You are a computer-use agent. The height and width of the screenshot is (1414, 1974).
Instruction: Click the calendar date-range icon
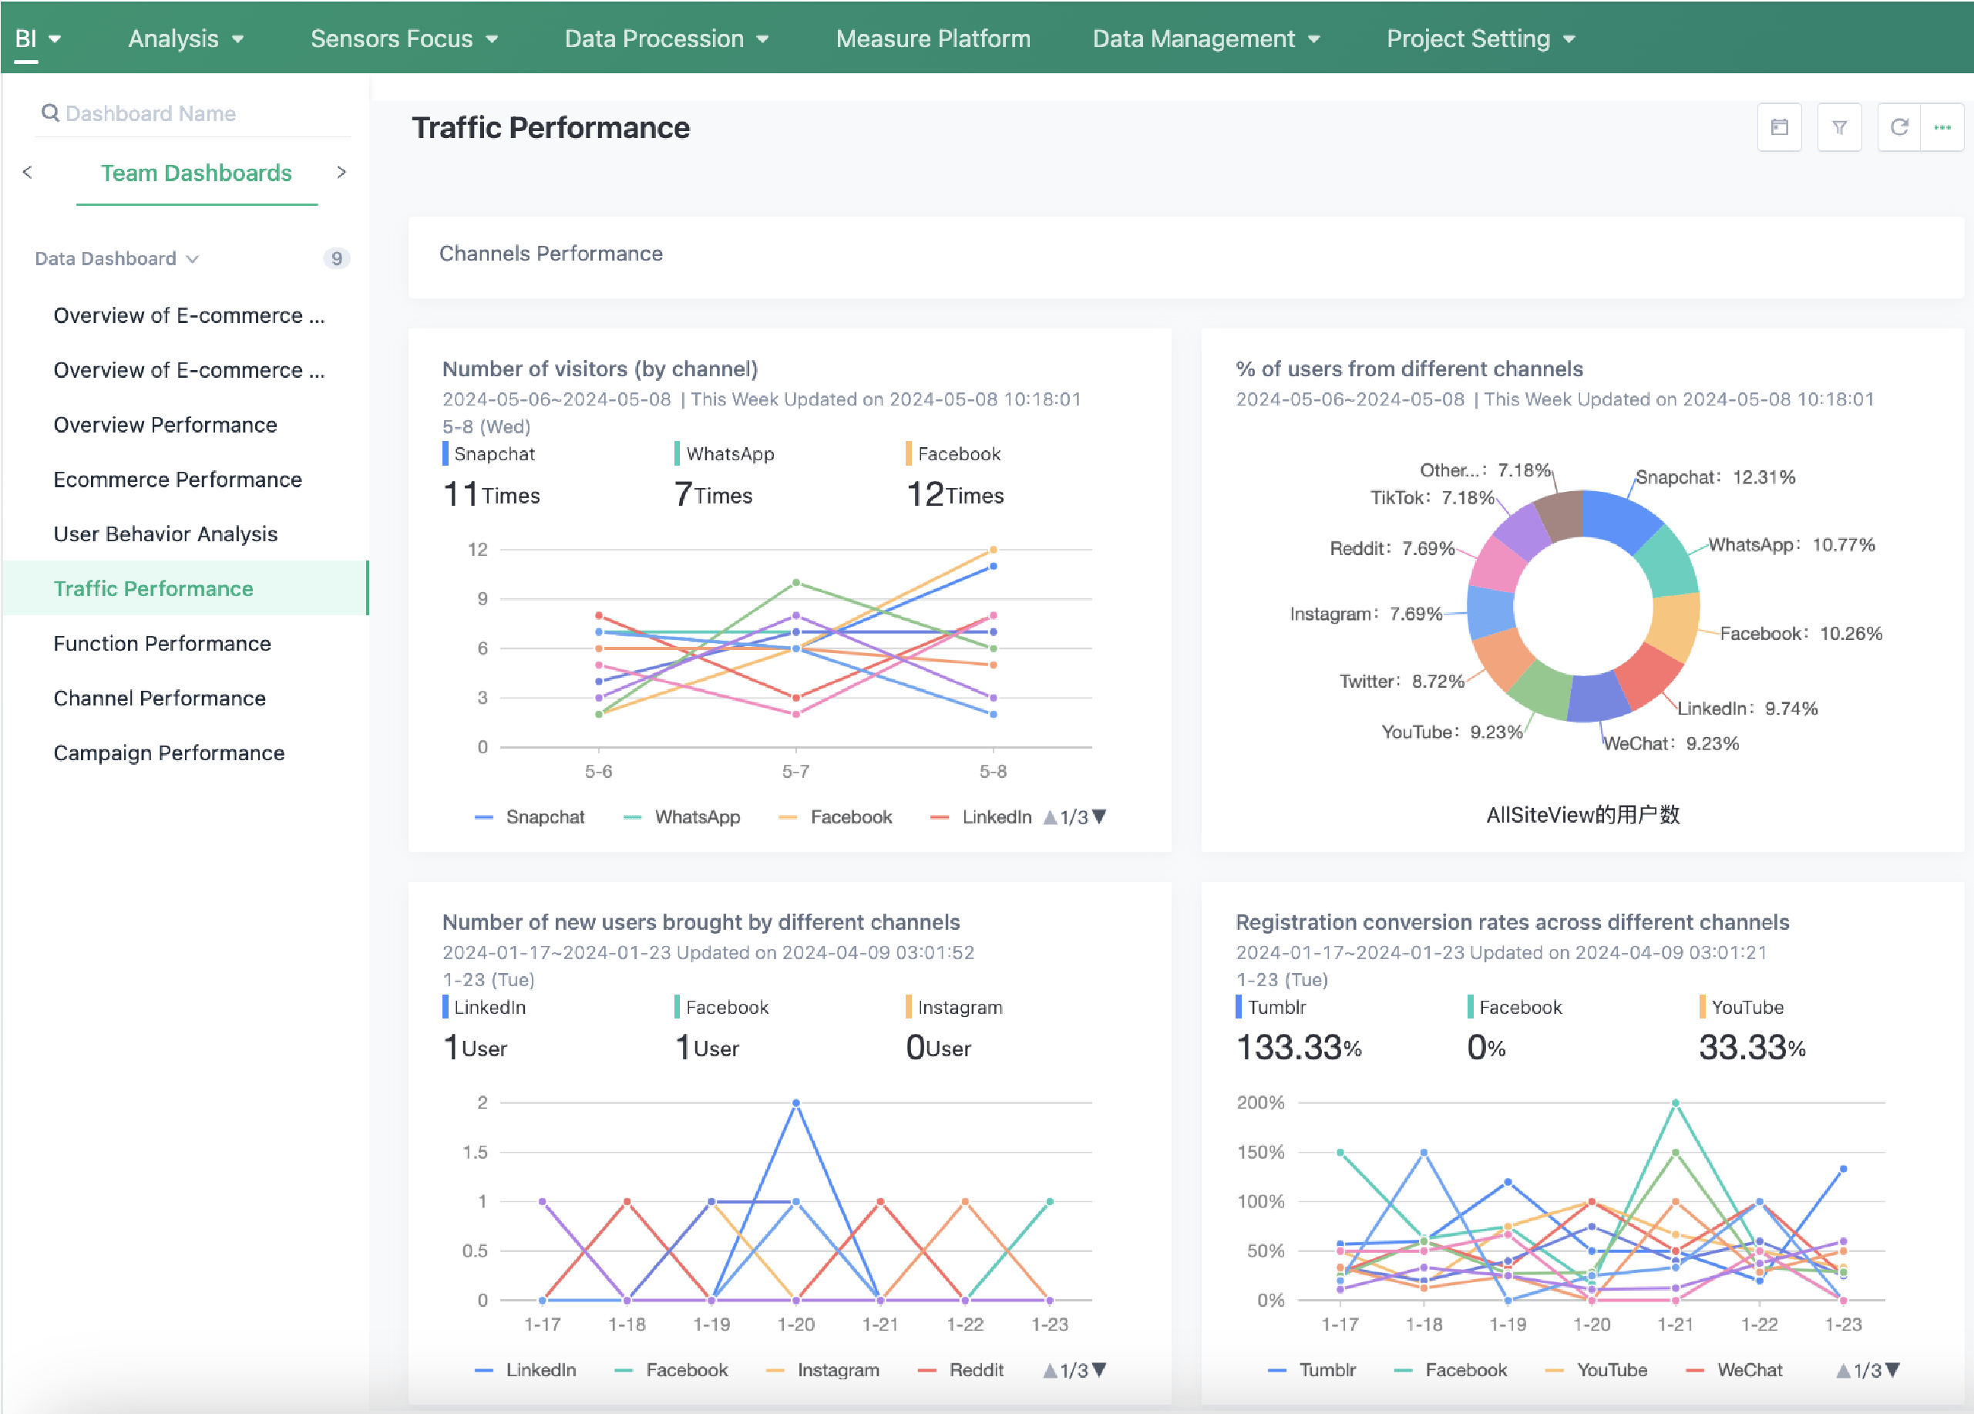1779,127
